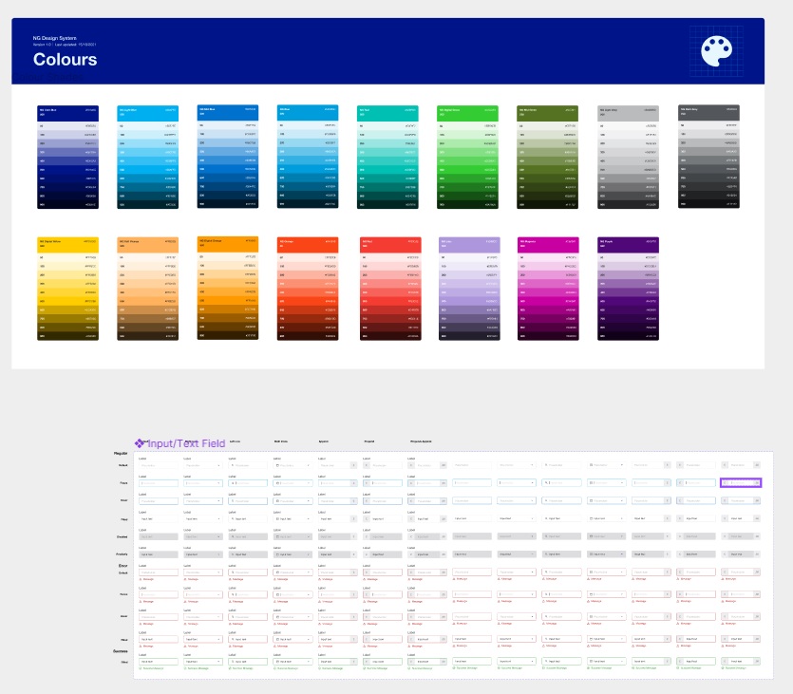Click the first input in the Regular Default row
The height and width of the screenshot is (694, 793).
click(157, 465)
